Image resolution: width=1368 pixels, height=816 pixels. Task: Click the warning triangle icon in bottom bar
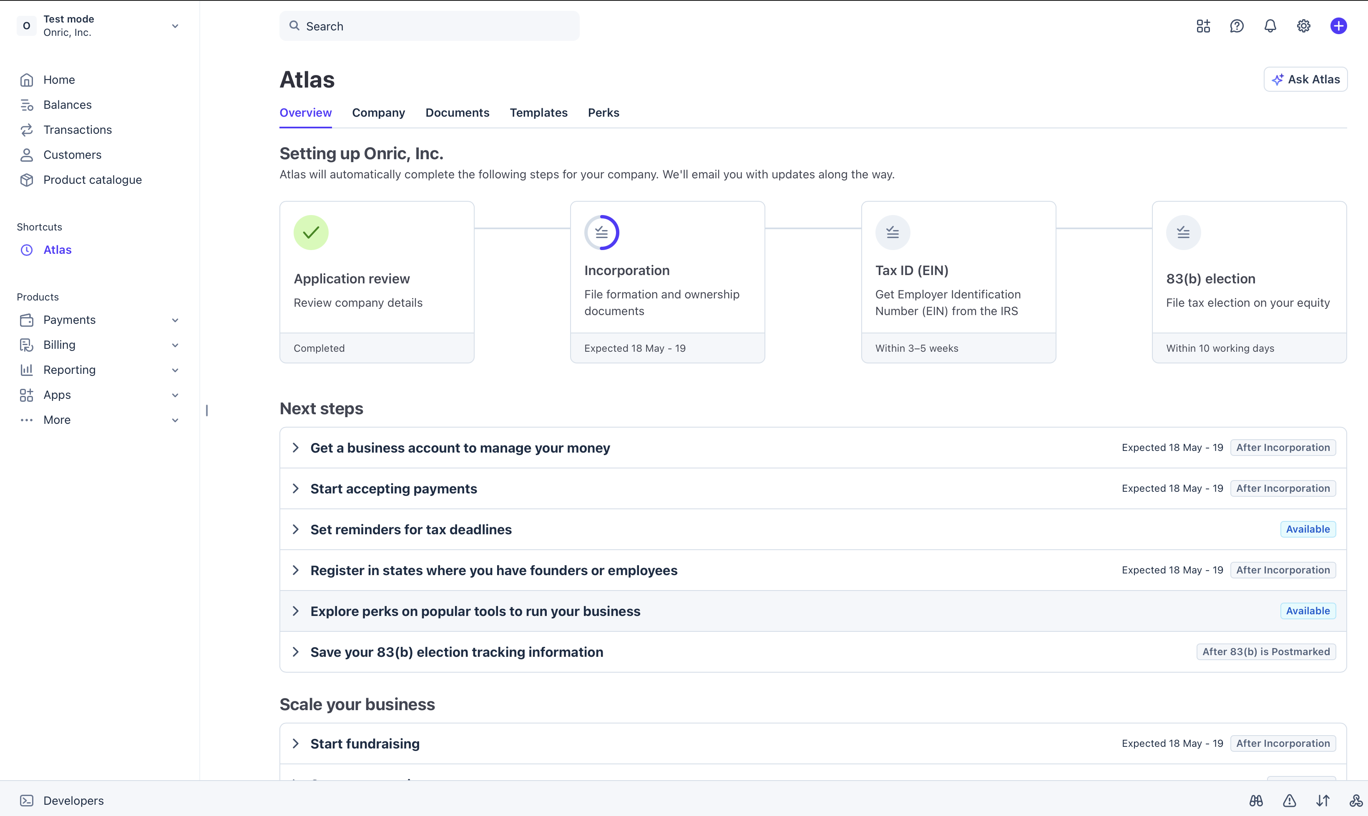tap(1289, 801)
